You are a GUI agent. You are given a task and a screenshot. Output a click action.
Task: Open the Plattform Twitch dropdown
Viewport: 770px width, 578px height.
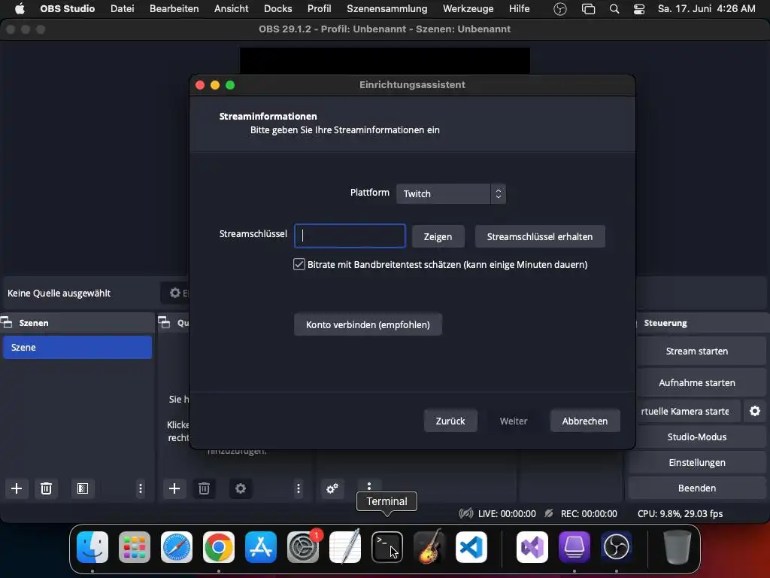coord(451,193)
